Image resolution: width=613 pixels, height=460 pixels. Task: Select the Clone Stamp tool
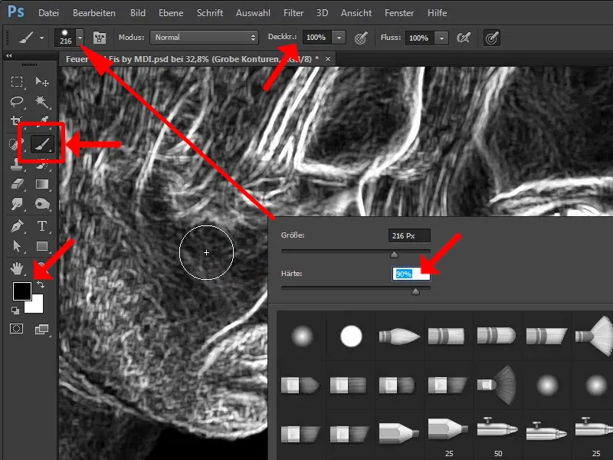[x=16, y=165]
